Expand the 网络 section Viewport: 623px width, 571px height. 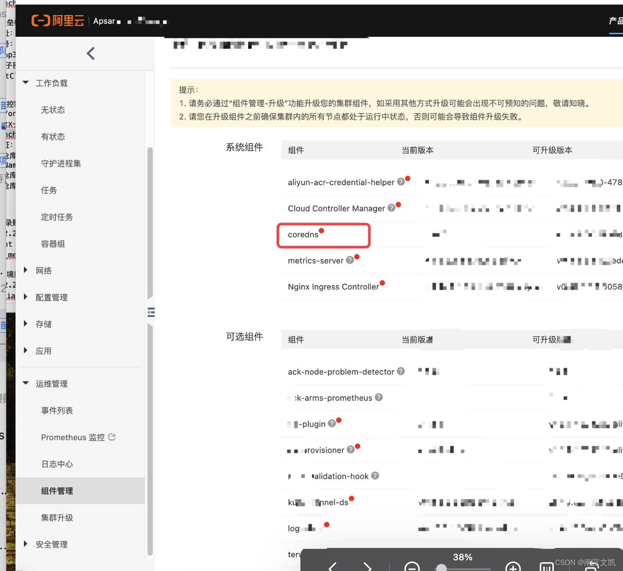(x=26, y=270)
